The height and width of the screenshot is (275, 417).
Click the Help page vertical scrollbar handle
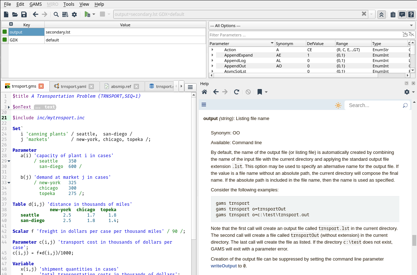coord(414,240)
